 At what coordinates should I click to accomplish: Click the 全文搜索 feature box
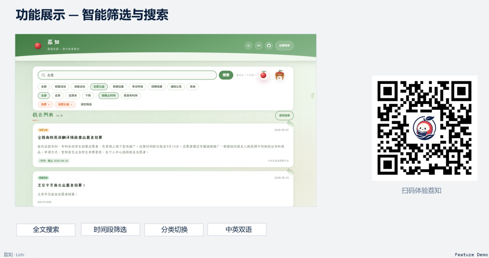click(x=46, y=230)
